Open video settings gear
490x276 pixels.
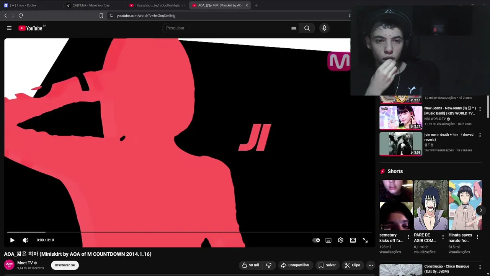[341, 240]
